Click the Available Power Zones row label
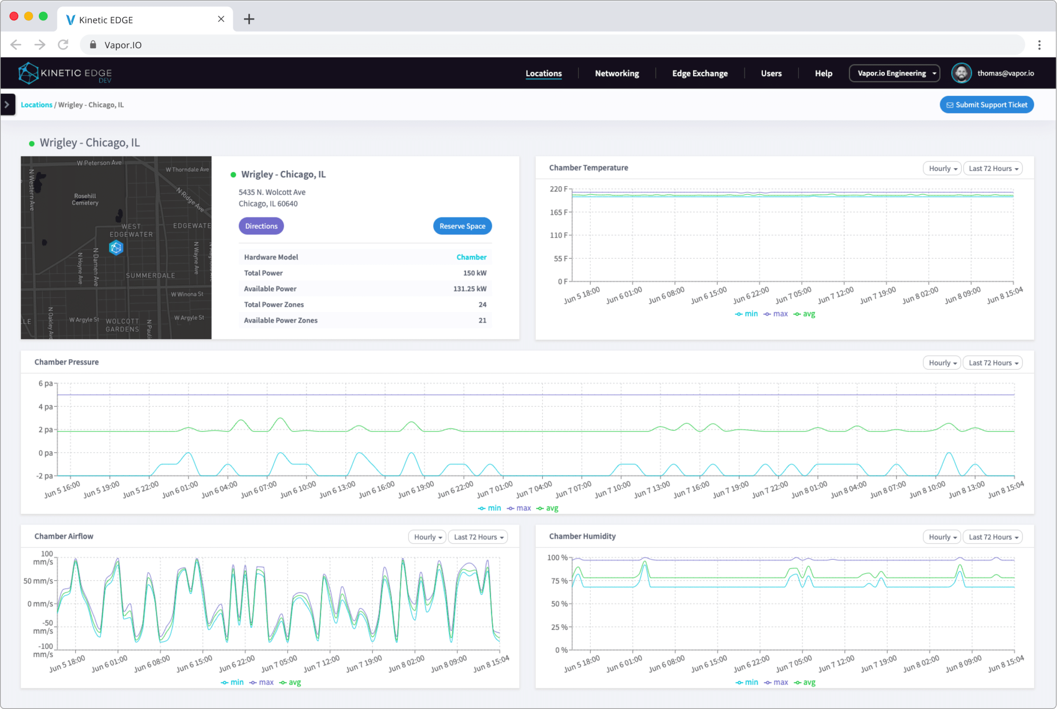Viewport: 1057px width, 709px height. (x=280, y=321)
